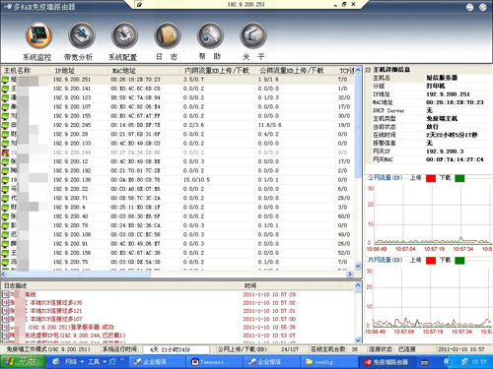Open the 系统配置 system configuration icon
Image resolution: width=493 pixels, height=369 pixels.
(124, 35)
